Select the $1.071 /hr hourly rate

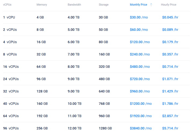(x=170, y=79)
